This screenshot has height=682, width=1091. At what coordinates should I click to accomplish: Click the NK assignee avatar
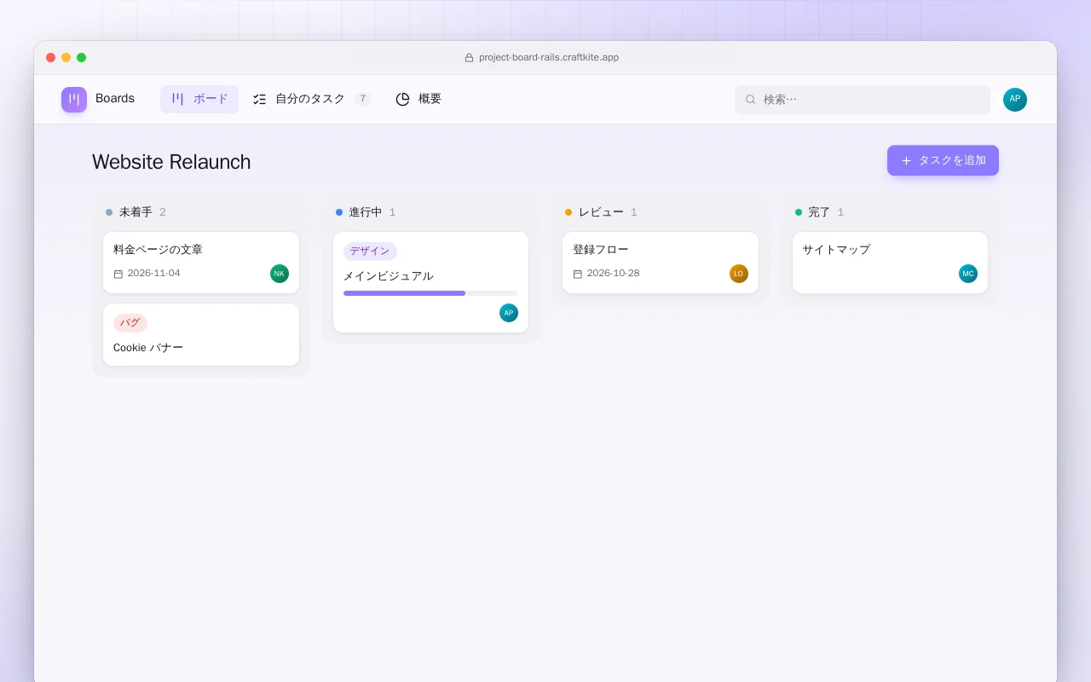280,274
